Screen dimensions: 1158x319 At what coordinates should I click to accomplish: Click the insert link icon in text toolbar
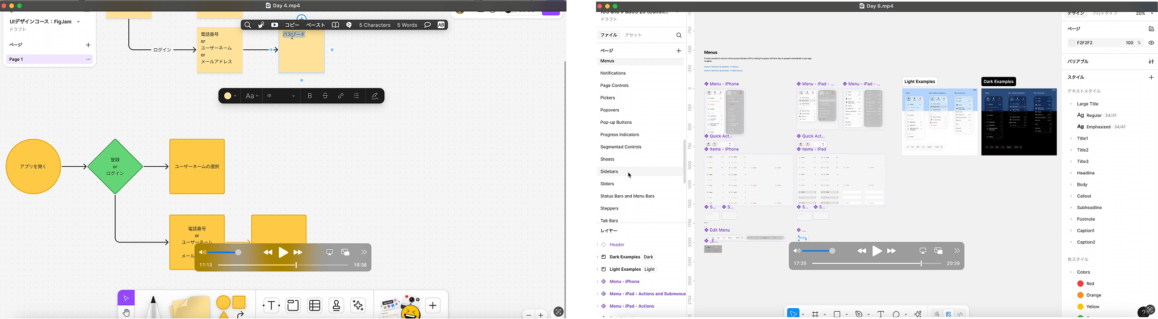click(x=341, y=96)
